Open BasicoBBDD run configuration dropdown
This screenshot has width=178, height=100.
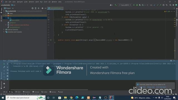click(x=125, y=5)
